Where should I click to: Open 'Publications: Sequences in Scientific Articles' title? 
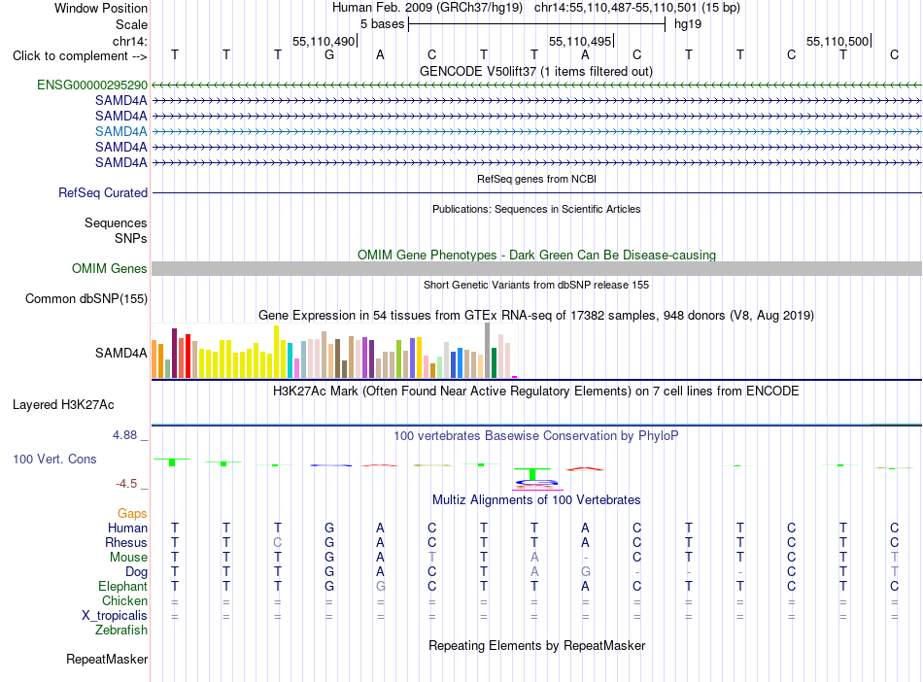536,209
